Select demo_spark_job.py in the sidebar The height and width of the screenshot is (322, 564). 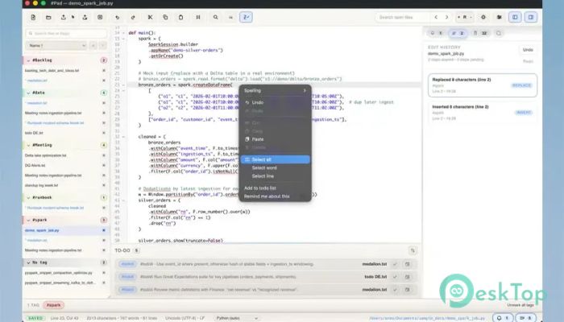42,230
